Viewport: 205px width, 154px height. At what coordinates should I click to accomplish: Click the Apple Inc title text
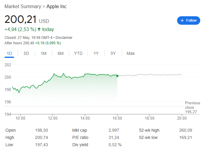point(56,7)
